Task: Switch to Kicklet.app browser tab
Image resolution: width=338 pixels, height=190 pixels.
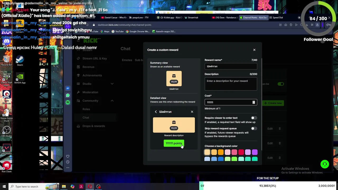Action: tap(170, 18)
